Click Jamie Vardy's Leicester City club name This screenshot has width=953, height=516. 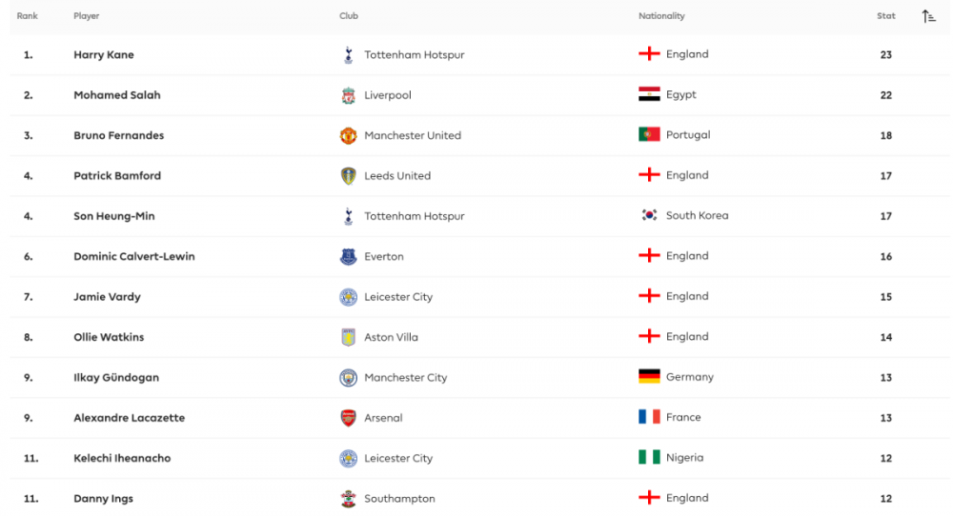[x=398, y=297]
